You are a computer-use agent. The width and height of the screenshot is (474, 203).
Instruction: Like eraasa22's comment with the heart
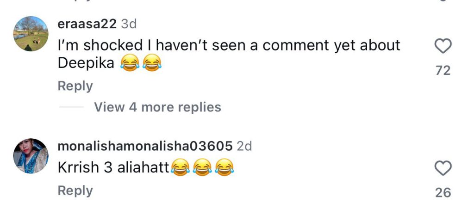point(443,46)
